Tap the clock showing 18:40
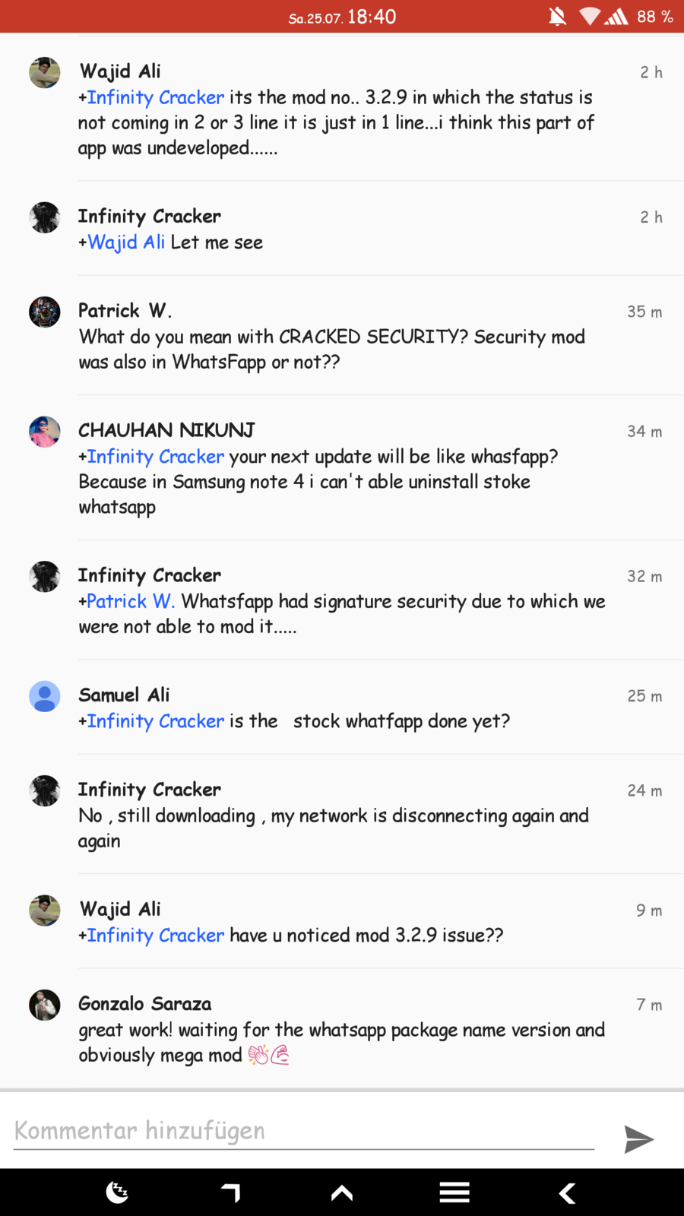The height and width of the screenshot is (1216, 684). pos(372,17)
